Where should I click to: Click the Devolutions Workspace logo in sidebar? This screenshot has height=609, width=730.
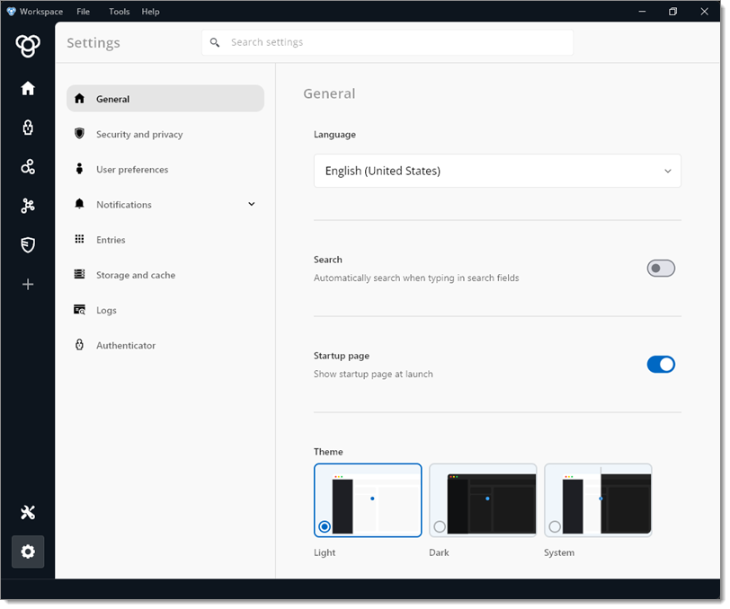28,46
